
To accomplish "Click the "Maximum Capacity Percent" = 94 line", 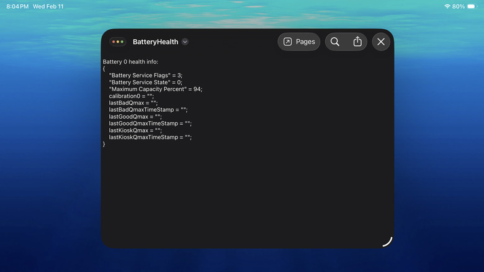I will pyautogui.click(x=155, y=89).
